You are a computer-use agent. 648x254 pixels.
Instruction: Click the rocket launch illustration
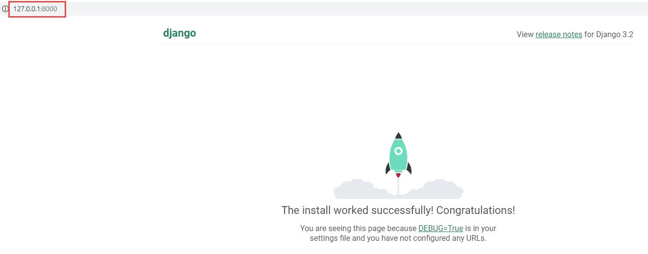point(398,166)
